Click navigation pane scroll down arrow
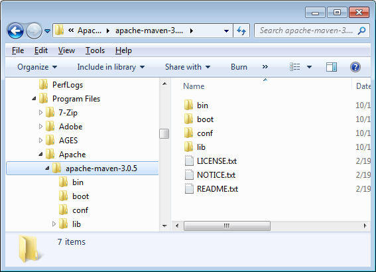 click(x=164, y=226)
